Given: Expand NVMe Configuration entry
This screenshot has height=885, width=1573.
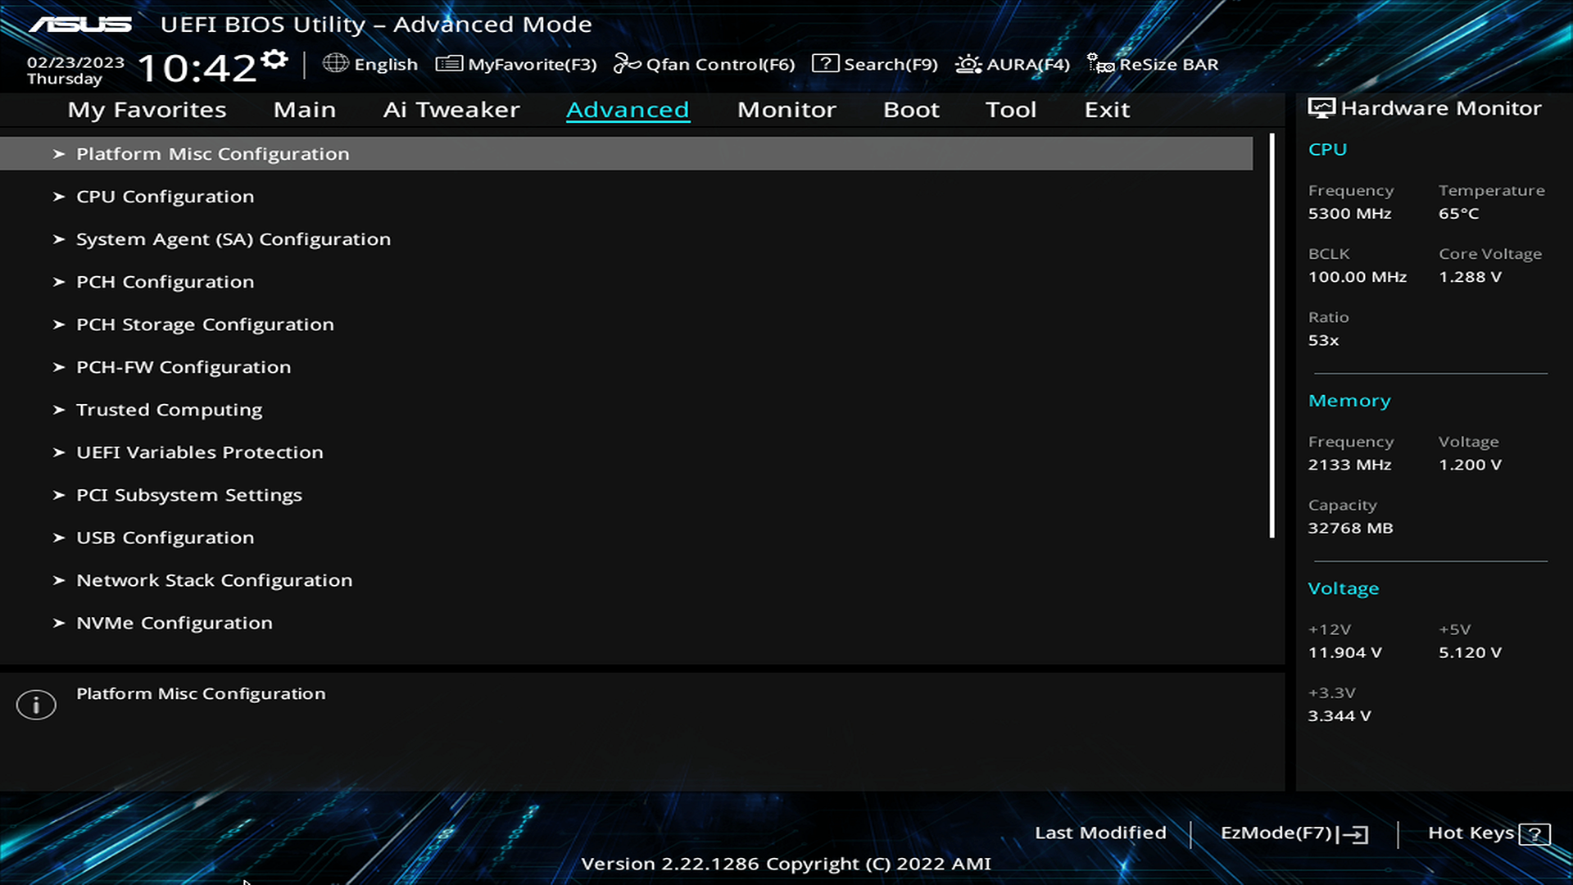Looking at the screenshot, I should pos(174,623).
